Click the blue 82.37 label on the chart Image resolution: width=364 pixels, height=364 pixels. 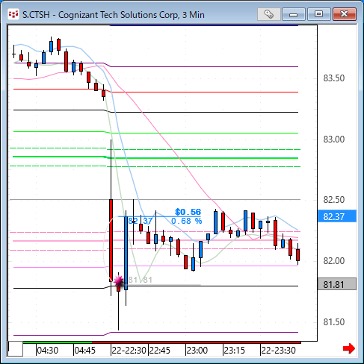(x=140, y=221)
